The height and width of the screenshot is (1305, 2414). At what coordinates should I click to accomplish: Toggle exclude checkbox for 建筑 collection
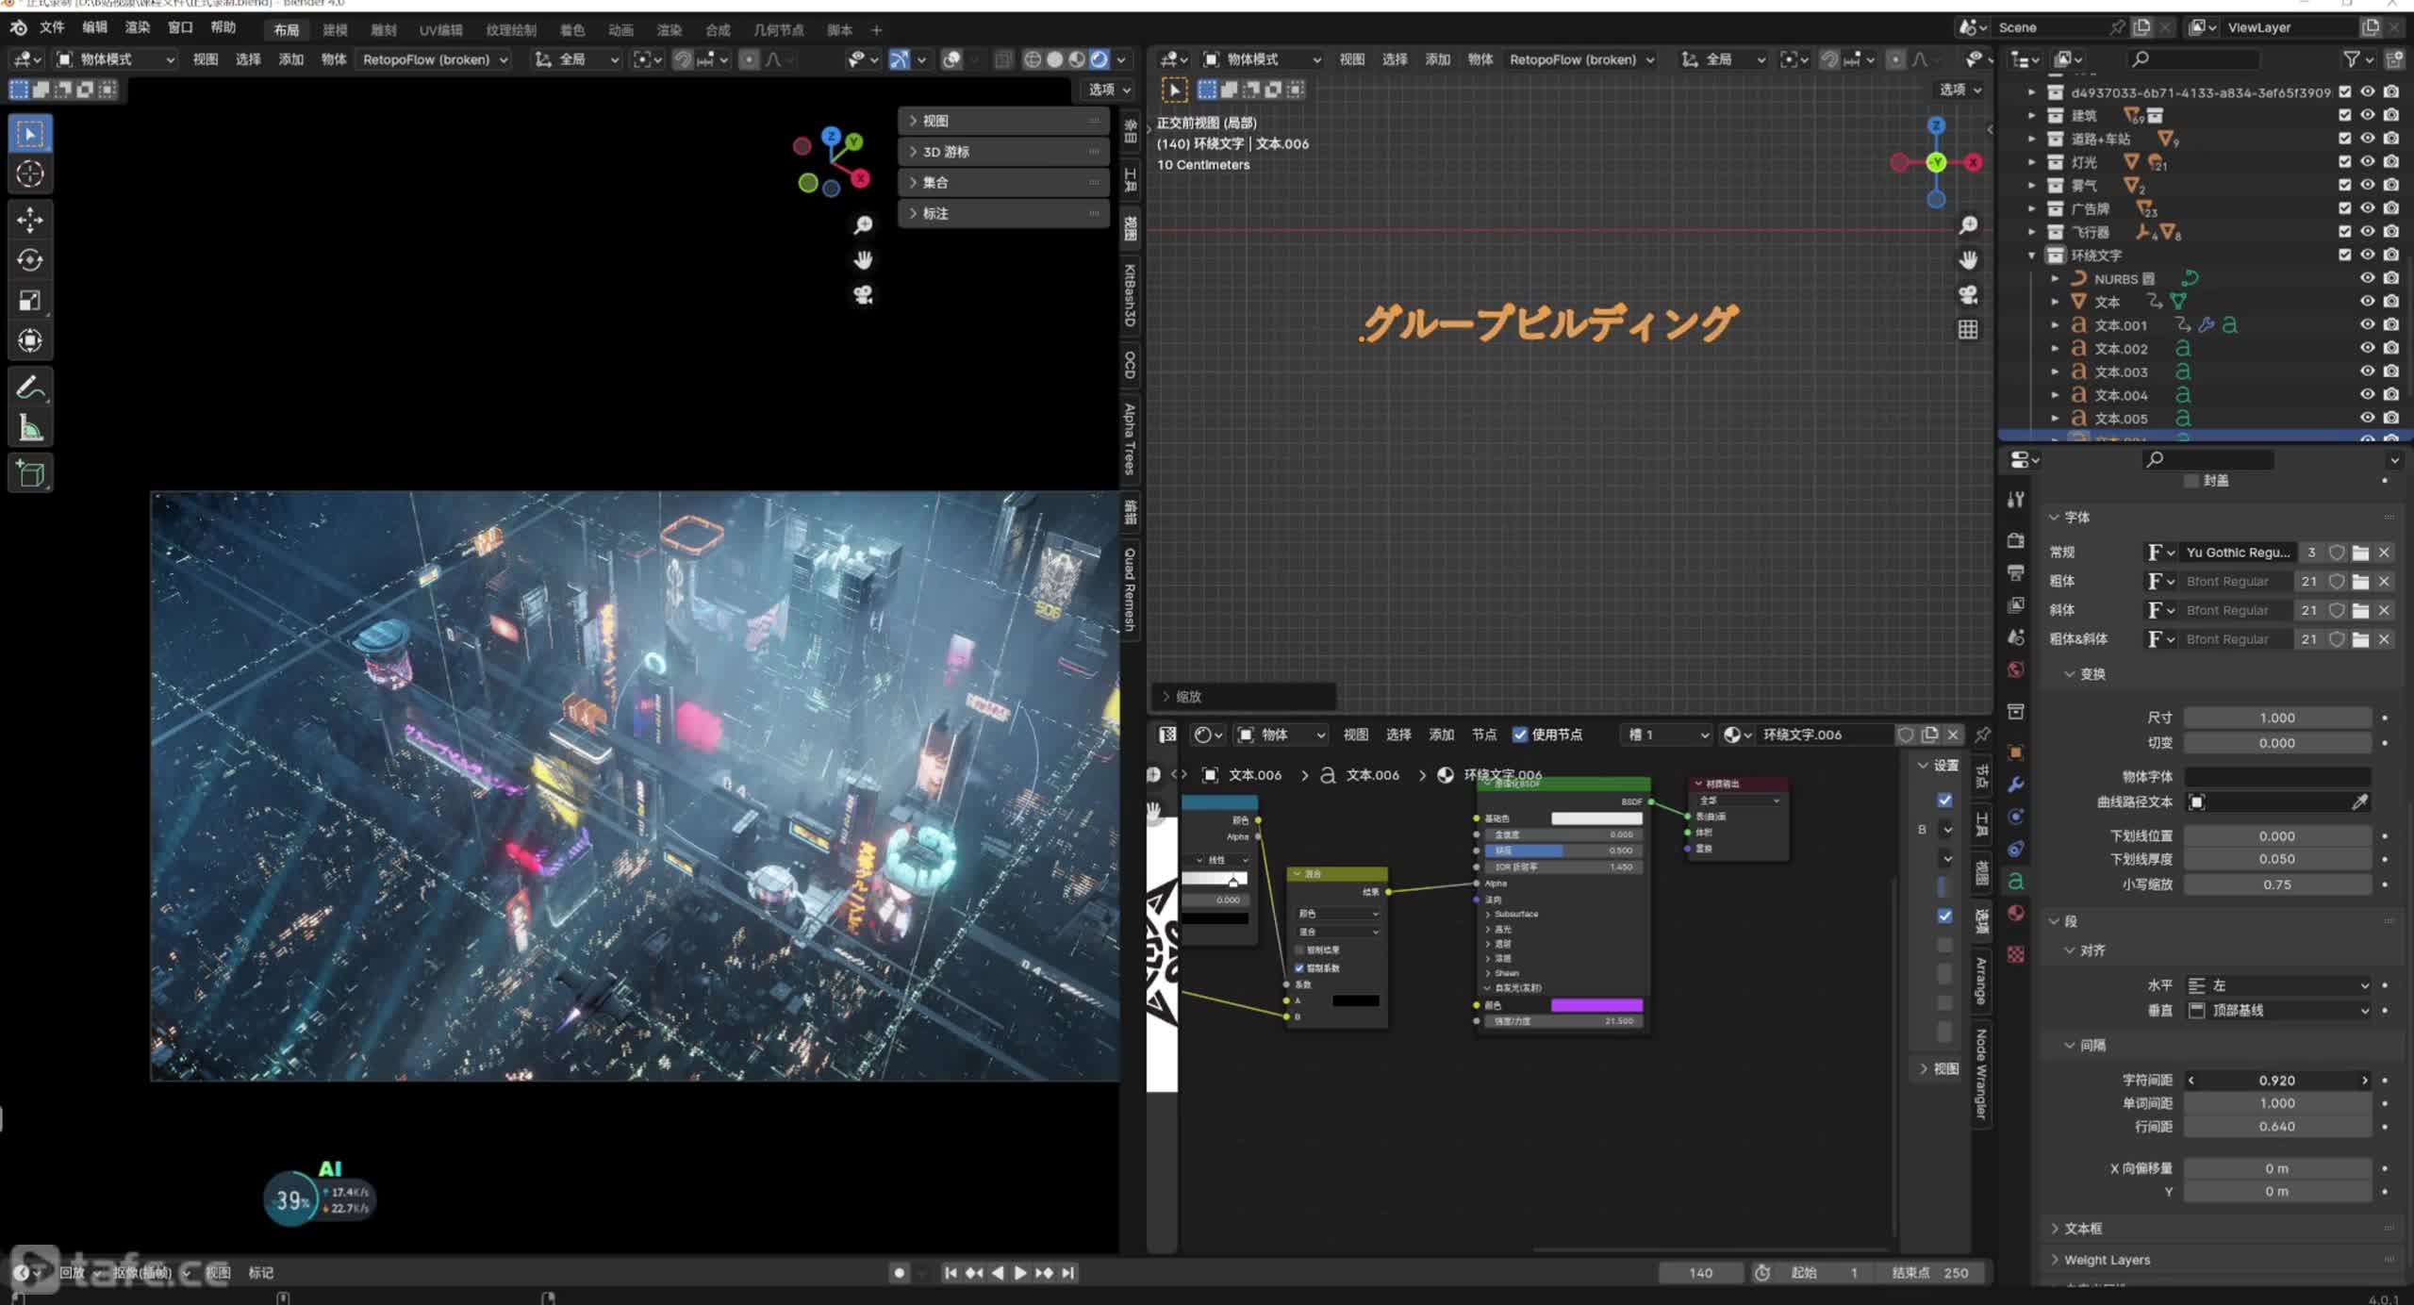click(x=2345, y=115)
